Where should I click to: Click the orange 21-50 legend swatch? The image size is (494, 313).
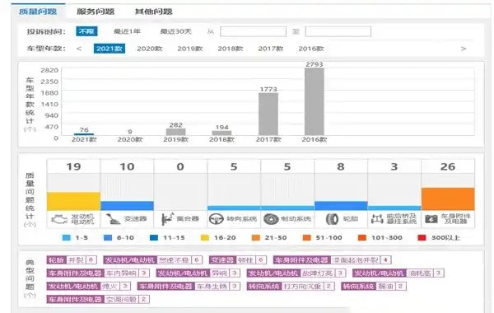pos(256,238)
